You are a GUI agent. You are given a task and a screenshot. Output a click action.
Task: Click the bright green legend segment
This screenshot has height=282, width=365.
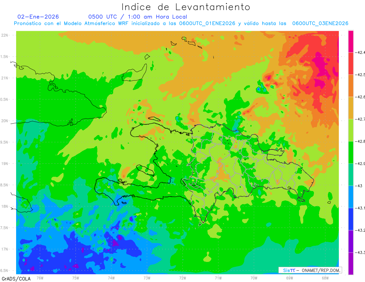tap(351, 152)
